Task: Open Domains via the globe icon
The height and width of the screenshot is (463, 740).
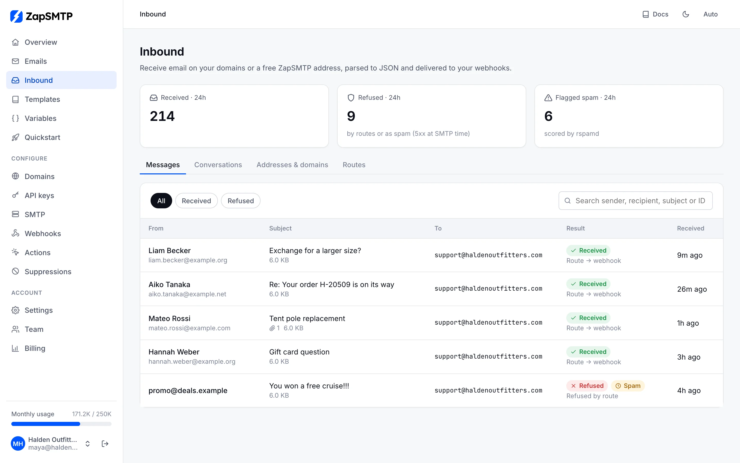Action: point(15,176)
